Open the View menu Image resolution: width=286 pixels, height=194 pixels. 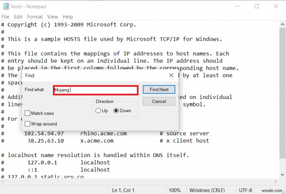tap(53, 17)
